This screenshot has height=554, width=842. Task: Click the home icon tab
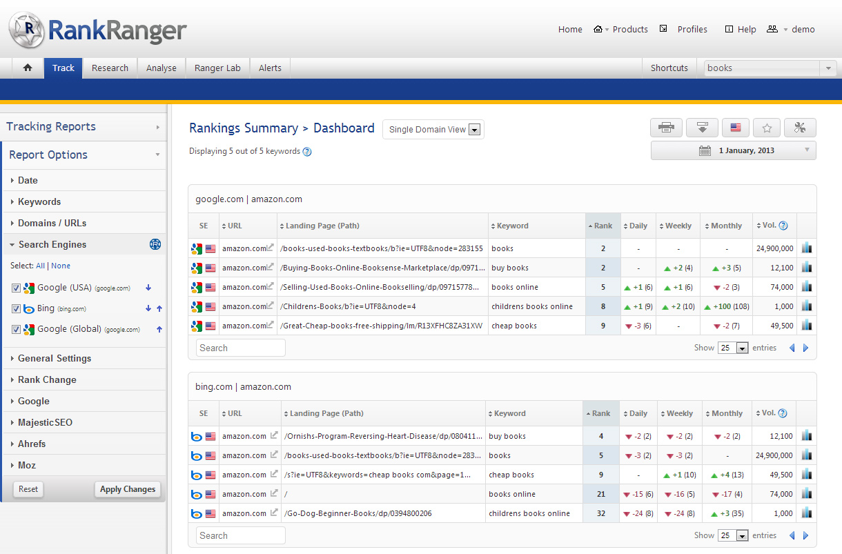pyautogui.click(x=28, y=68)
